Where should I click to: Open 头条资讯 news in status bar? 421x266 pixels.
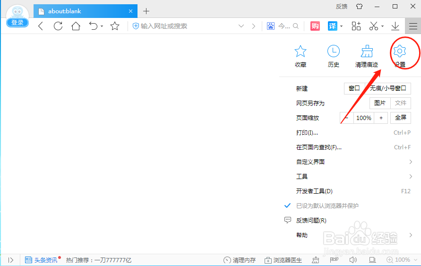pyautogui.click(x=42, y=260)
